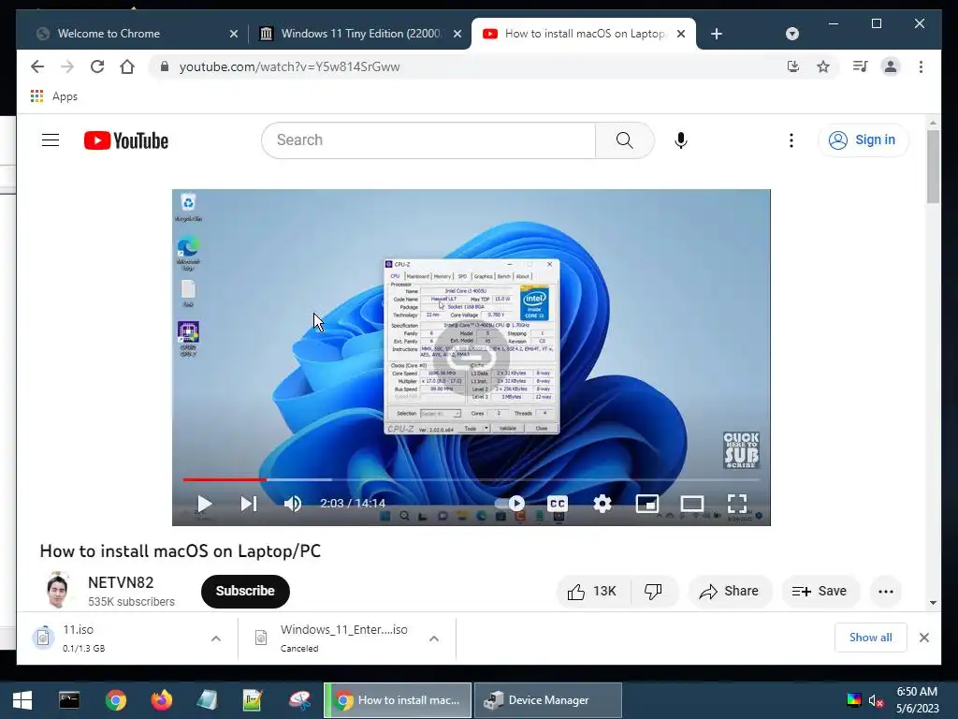Go to the YouTube home logo
958x719 pixels.
[x=126, y=140]
